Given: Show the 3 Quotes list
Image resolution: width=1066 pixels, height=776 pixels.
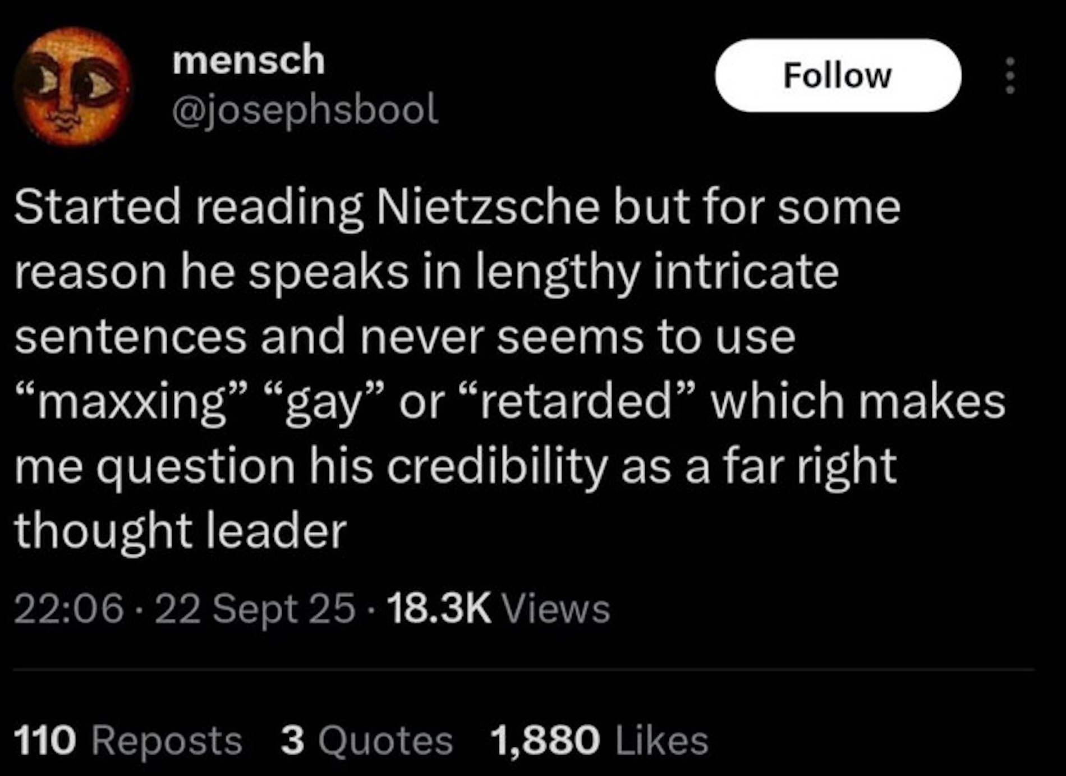Looking at the screenshot, I should [366, 741].
